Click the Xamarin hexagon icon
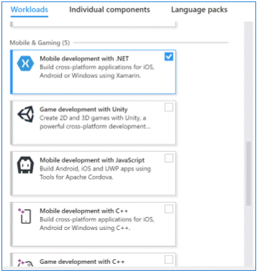Viewport: 259px width, 273px height. click(x=25, y=63)
